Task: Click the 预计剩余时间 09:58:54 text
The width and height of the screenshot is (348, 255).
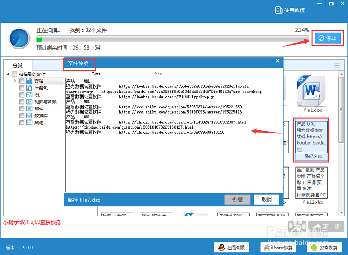Action: pyautogui.click(x=69, y=47)
